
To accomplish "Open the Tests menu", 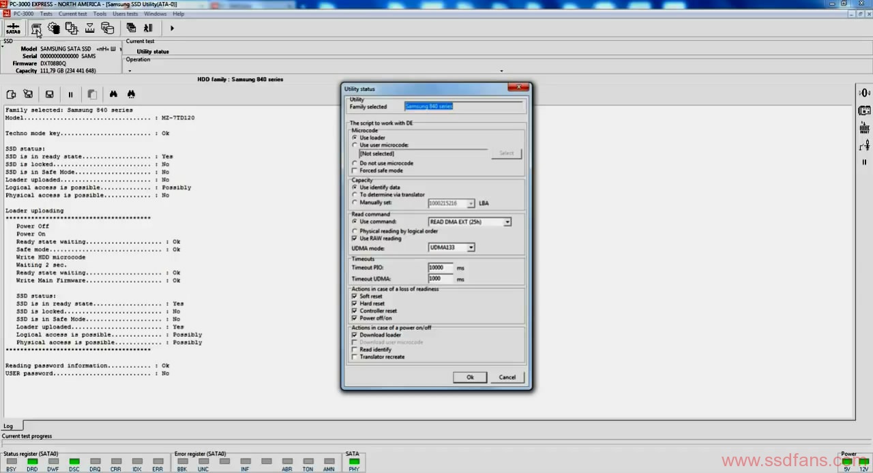I will [x=46, y=14].
